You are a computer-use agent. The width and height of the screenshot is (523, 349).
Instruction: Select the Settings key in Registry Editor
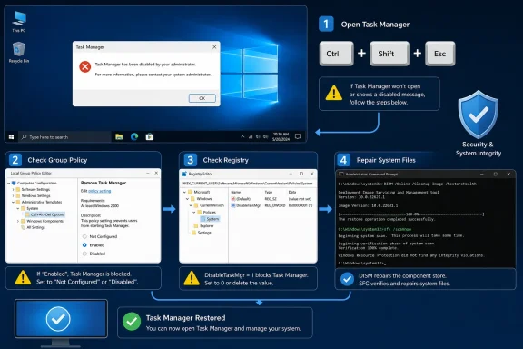202,233
